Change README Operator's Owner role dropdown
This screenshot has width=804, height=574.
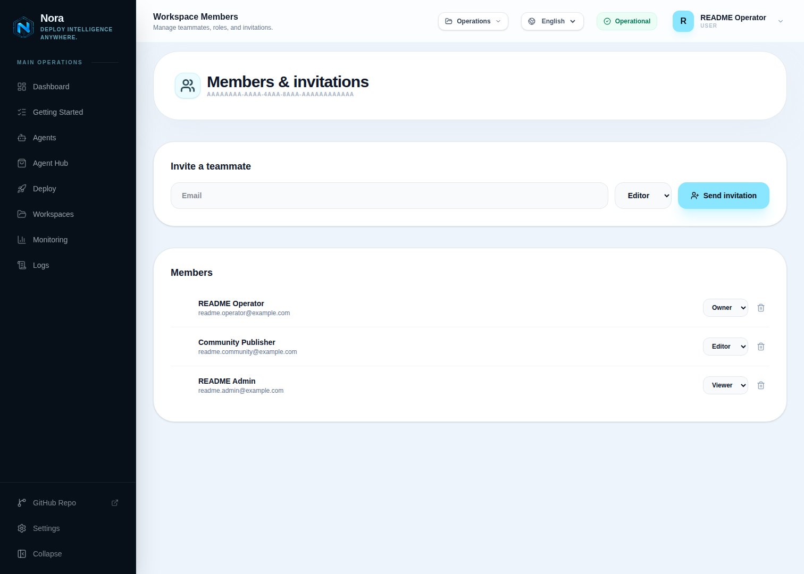point(725,308)
